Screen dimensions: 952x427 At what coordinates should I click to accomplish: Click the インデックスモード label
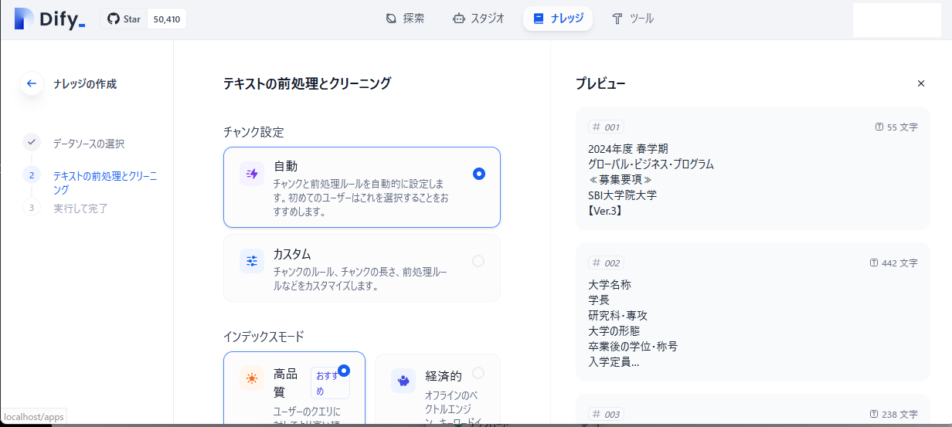click(x=263, y=337)
